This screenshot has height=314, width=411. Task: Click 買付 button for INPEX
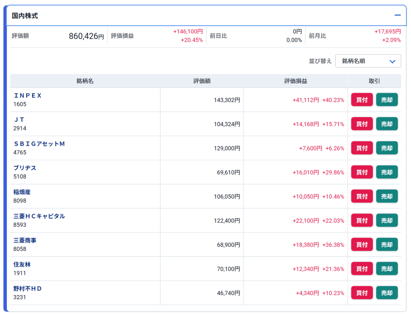click(x=362, y=100)
